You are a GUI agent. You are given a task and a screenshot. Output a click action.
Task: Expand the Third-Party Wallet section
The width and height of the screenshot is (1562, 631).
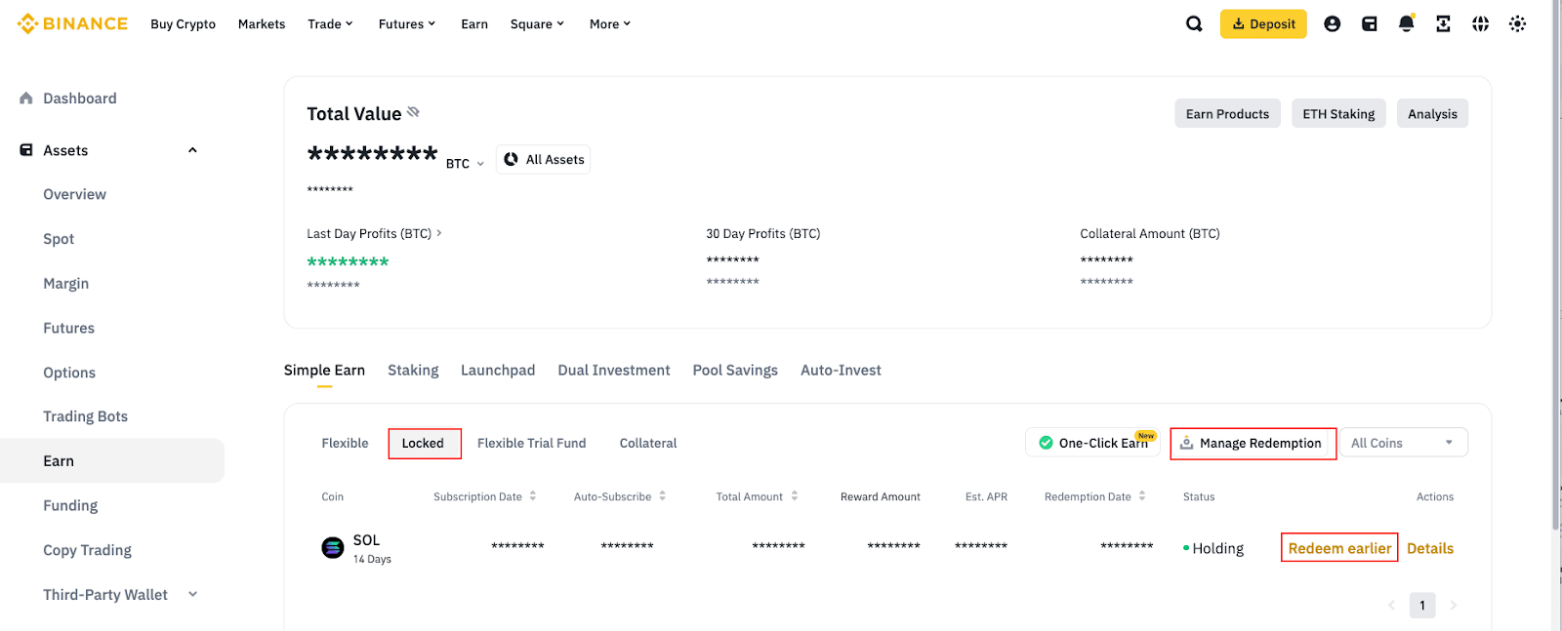192,594
